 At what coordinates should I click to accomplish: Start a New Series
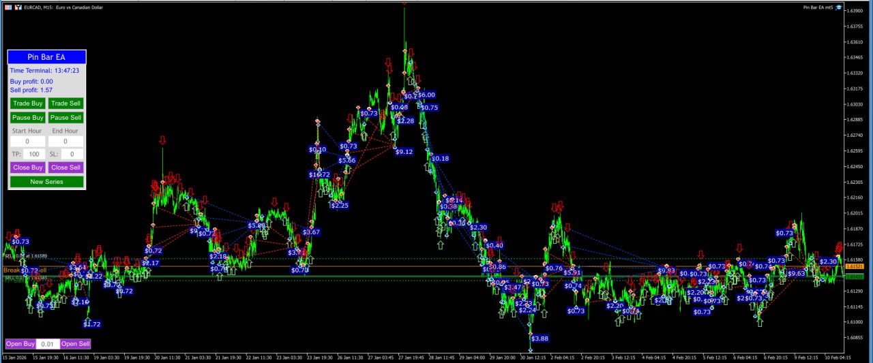(47, 182)
